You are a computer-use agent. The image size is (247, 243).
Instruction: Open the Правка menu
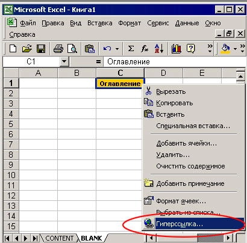pyautogui.click(x=53, y=23)
